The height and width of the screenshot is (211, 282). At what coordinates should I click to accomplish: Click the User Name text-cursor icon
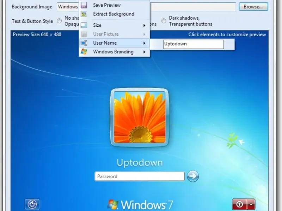84,43
